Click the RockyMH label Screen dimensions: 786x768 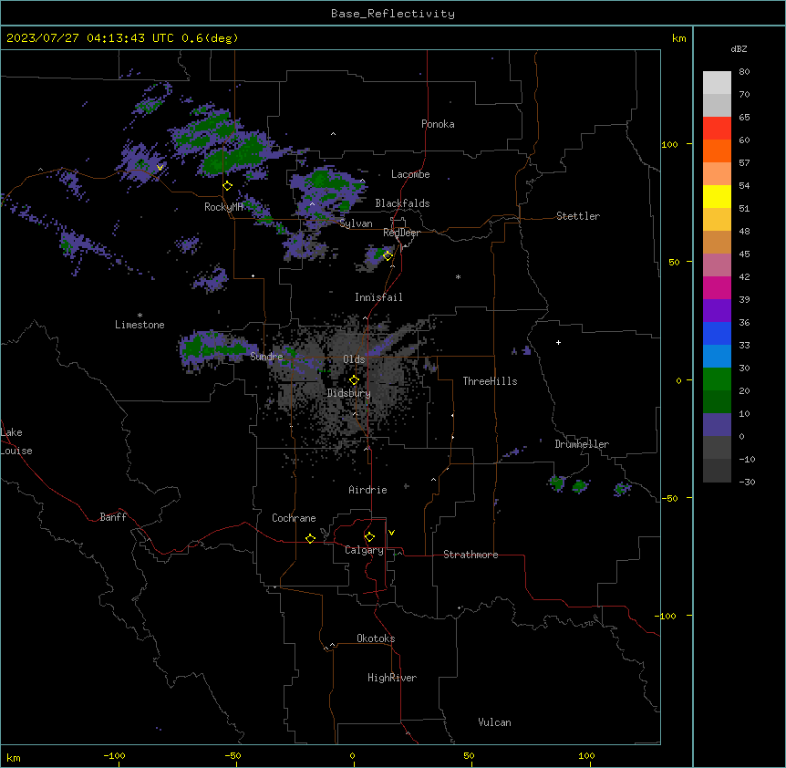coord(223,207)
